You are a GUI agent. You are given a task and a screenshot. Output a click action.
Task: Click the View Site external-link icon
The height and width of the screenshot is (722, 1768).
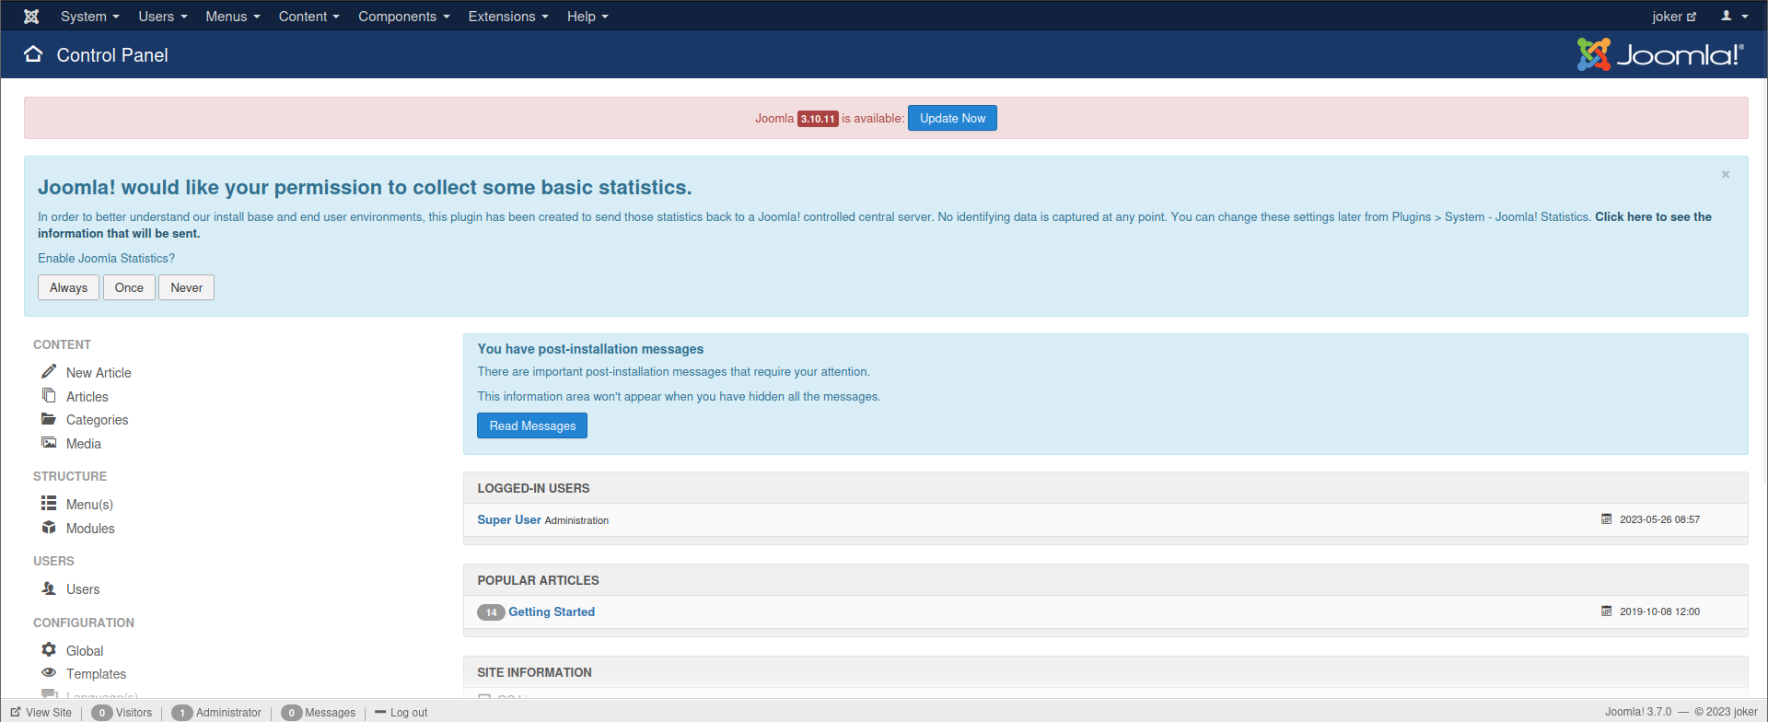click(16, 712)
